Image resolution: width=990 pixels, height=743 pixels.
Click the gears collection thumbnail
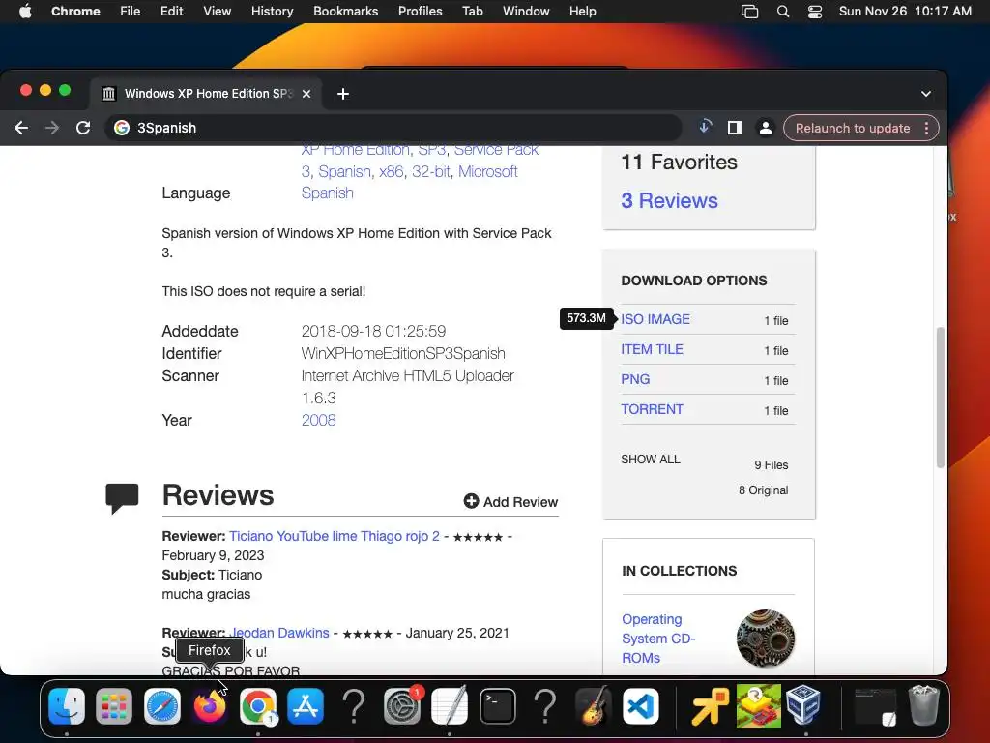(766, 639)
